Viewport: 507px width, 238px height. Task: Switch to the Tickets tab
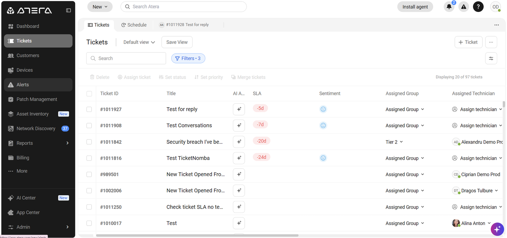point(99,25)
